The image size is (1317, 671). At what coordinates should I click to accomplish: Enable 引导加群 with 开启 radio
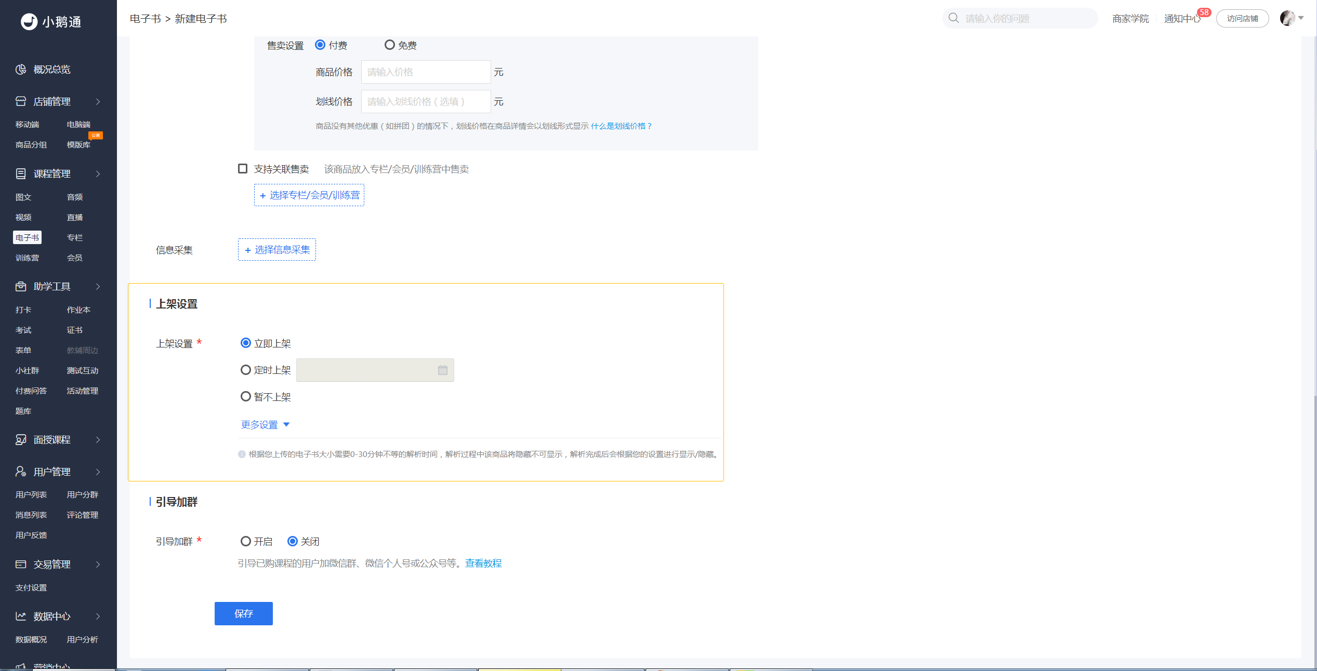point(245,541)
